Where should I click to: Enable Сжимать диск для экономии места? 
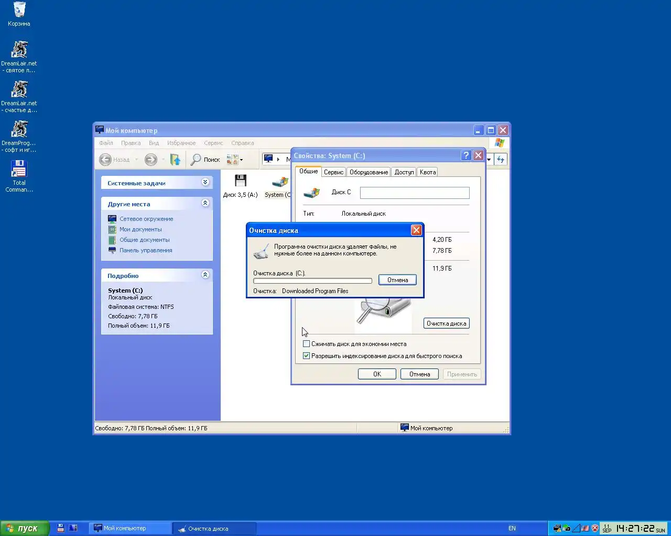click(x=307, y=344)
